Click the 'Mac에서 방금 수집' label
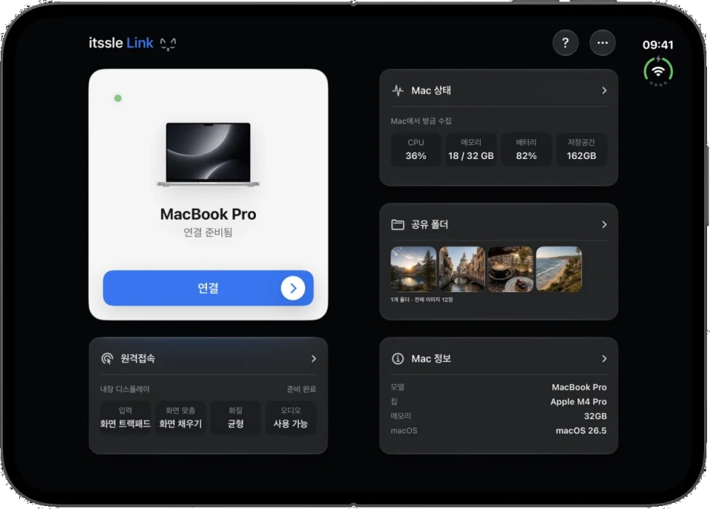The image size is (710, 509). click(x=421, y=121)
